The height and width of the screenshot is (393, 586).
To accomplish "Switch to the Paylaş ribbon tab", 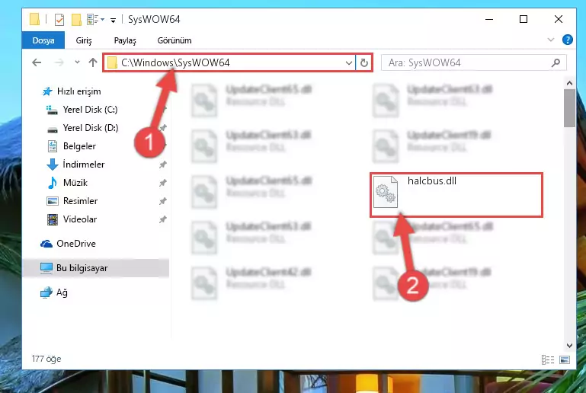I will (x=125, y=40).
